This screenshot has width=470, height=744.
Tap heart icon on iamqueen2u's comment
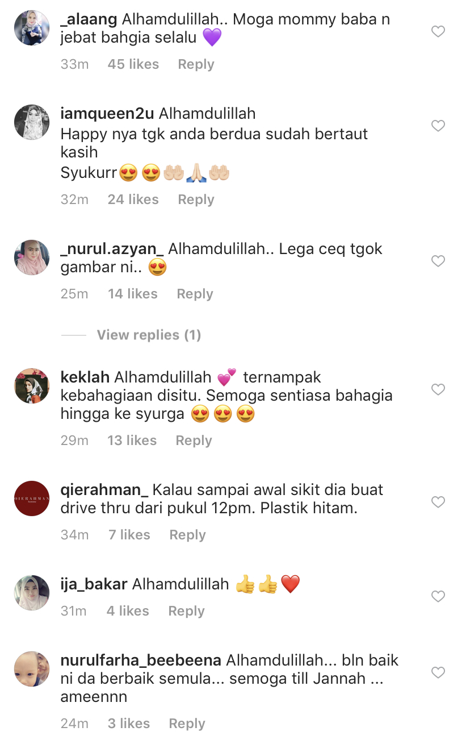click(438, 126)
